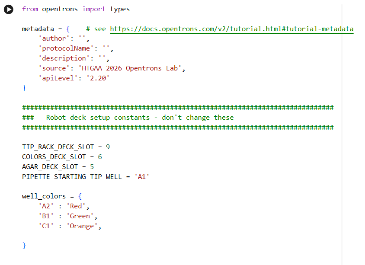The height and width of the screenshot is (265, 365).
Task: Run the code cell with play button
Action: point(9,9)
